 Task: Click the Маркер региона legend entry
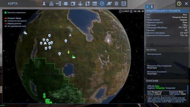(x=14, y=23)
